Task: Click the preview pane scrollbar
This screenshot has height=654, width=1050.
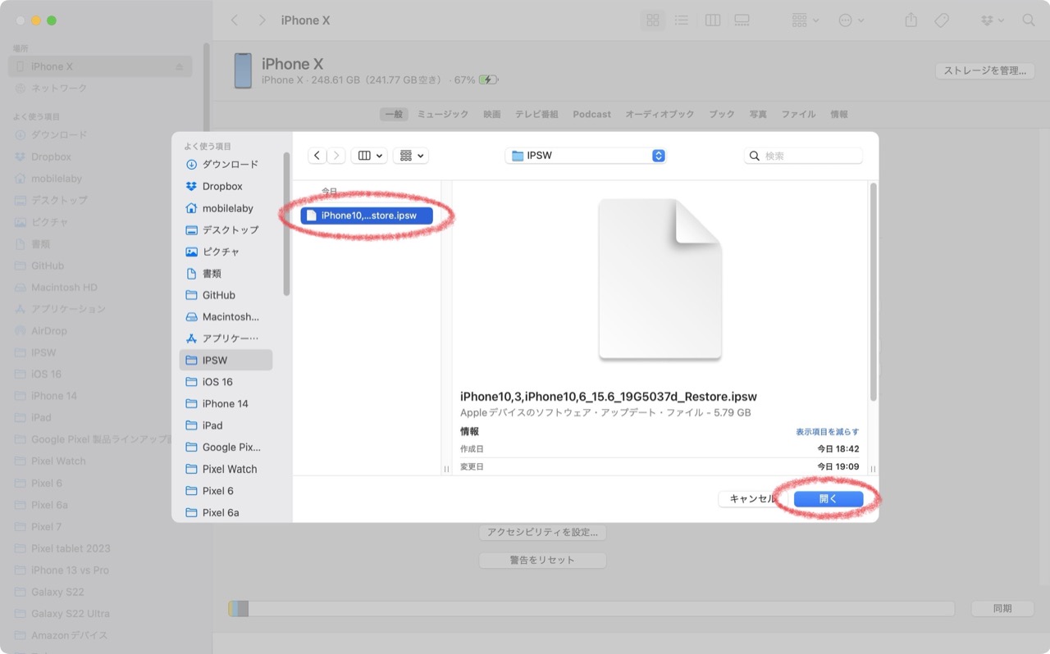Action: click(873, 292)
